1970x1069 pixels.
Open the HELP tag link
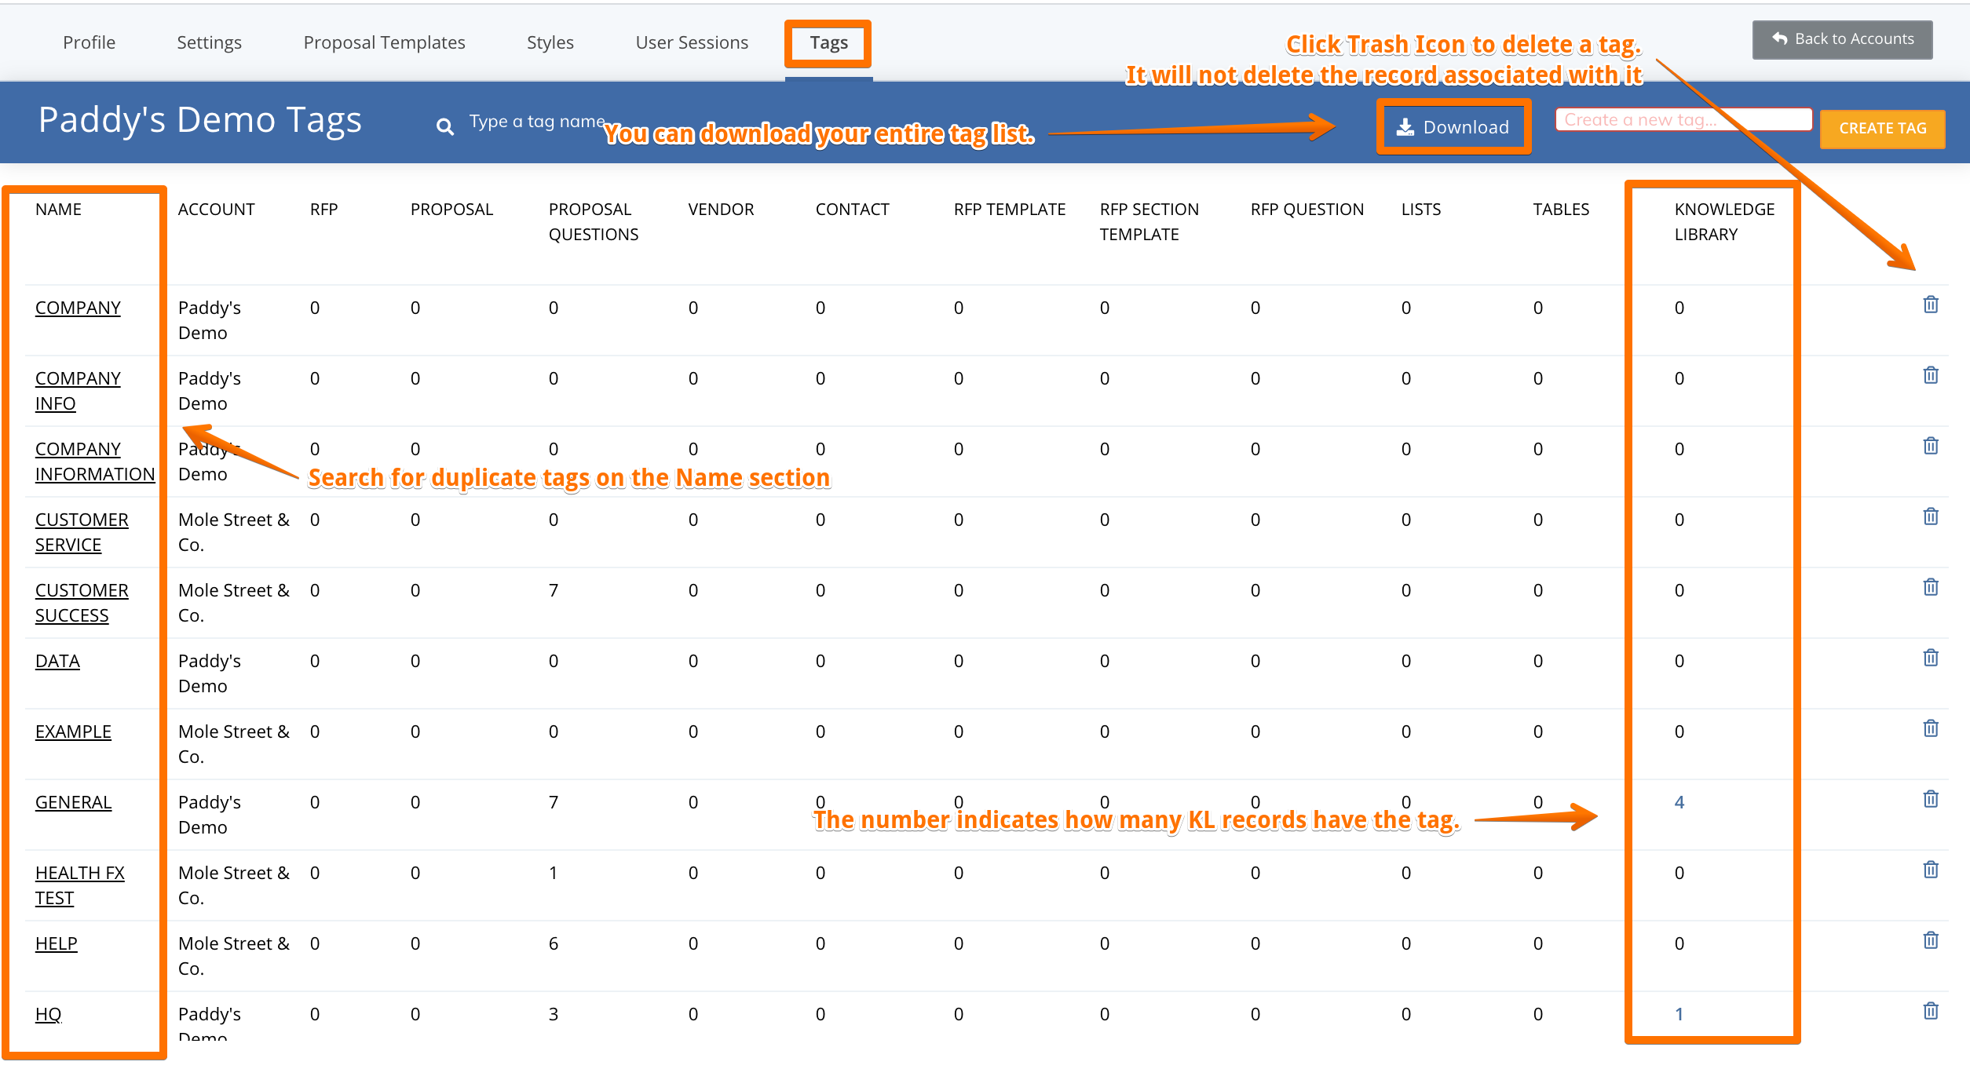56,943
